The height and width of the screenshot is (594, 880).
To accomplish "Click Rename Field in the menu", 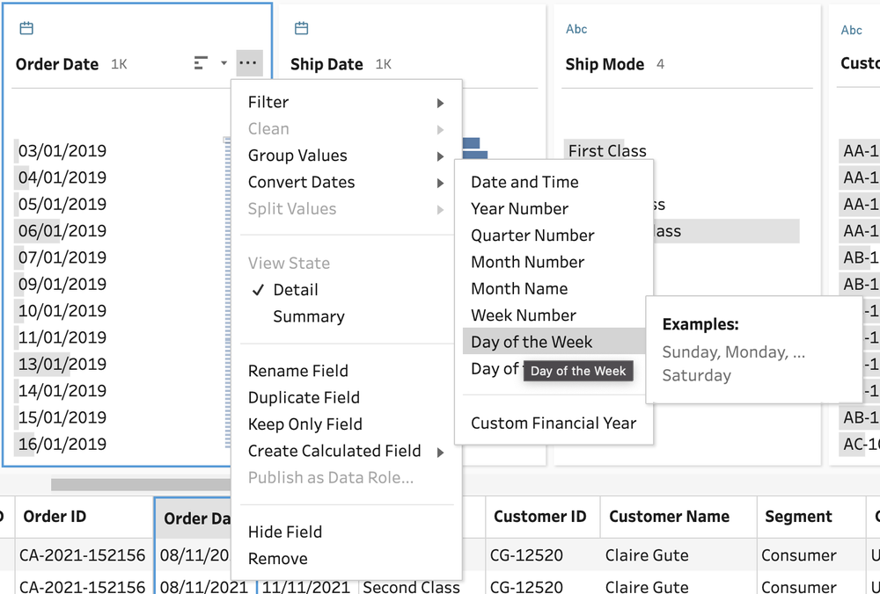I will 297,371.
